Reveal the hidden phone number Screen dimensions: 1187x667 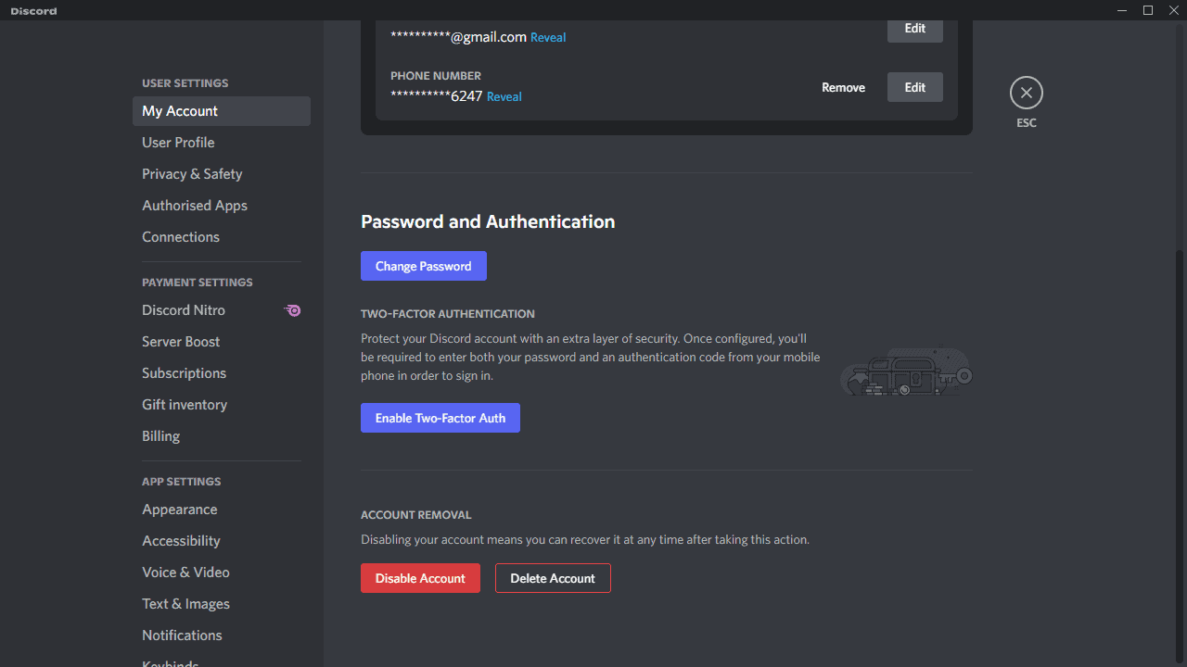[x=504, y=96]
